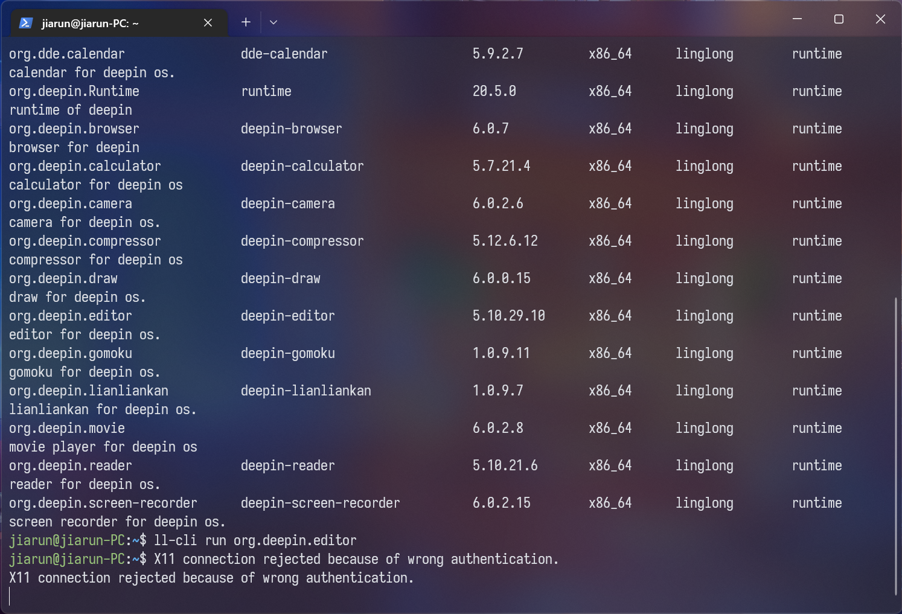Open a new terminal tab
The height and width of the screenshot is (614, 902).
(246, 22)
